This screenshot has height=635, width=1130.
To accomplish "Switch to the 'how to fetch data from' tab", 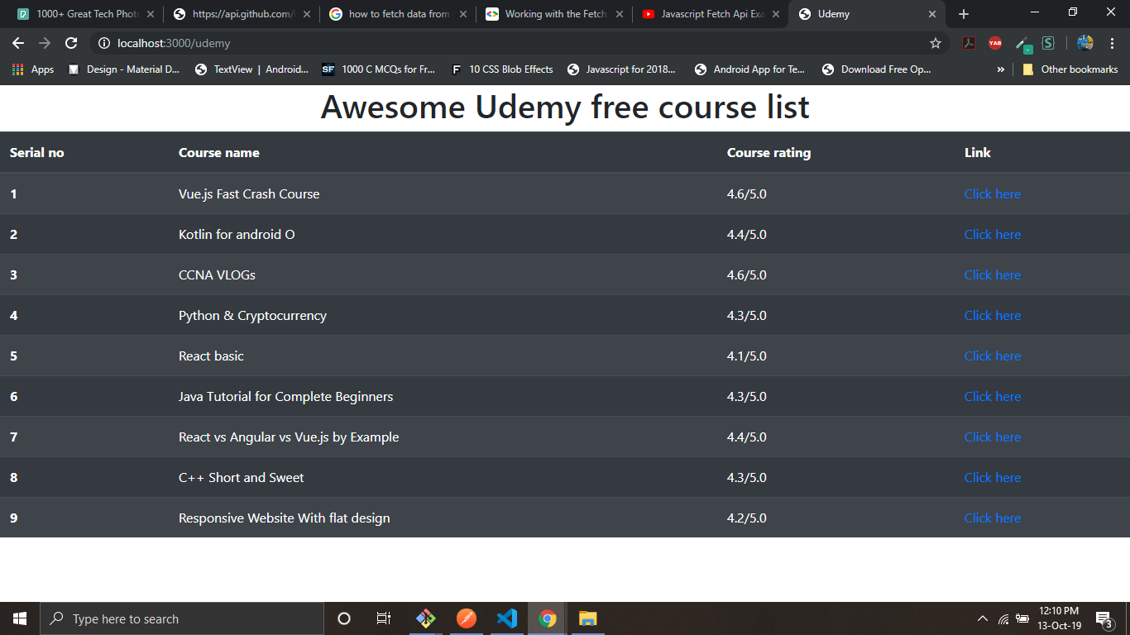I will point(399,14).
